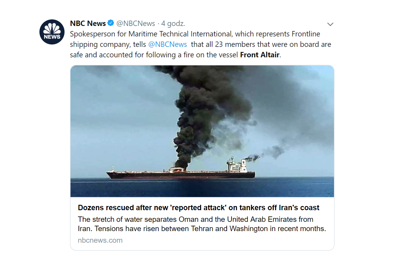Click the tanker's red hull in the photo
This screenshot has height=269, width=400.
pos(179,175)
